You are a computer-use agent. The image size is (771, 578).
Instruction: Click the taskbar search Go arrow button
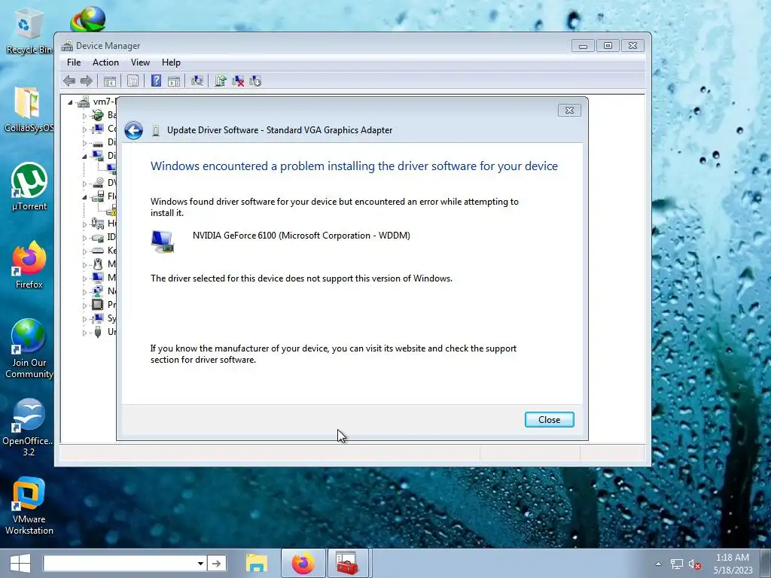pos(216,563)
